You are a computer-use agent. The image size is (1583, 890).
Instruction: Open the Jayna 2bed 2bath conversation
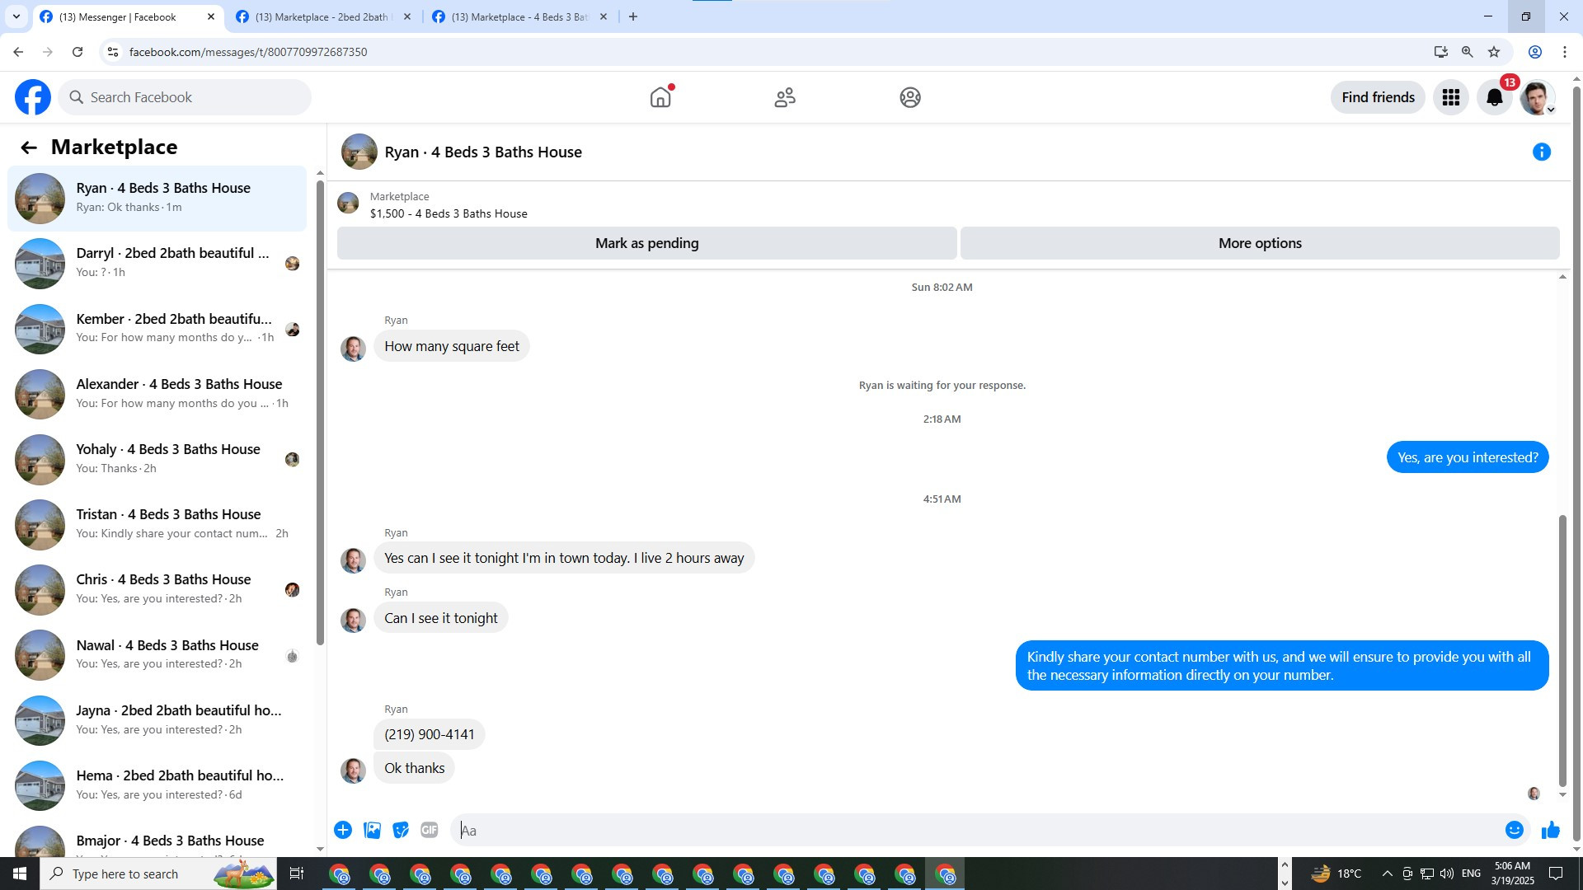coord(157,720)
